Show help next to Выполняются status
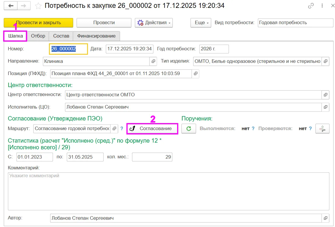The image size is (335, 227). point(253,129)
